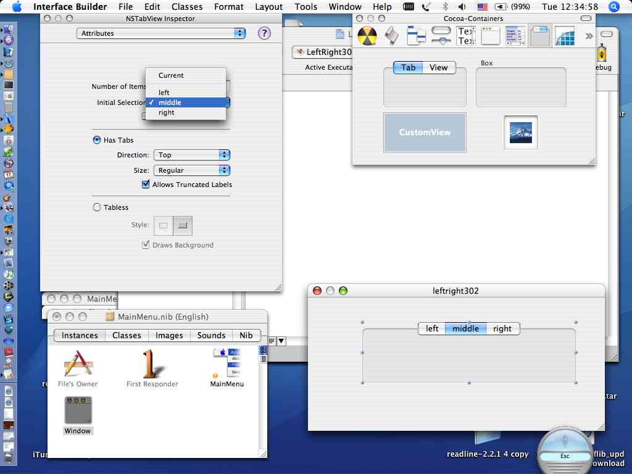
Task: Choose the bezeled tabless style icon
Action: [x=183, y=226]
